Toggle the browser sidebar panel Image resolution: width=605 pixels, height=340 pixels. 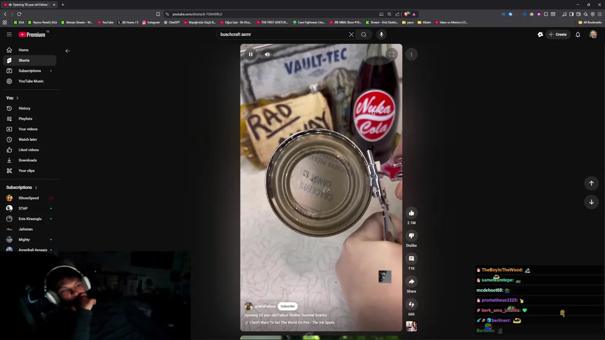(571, 14)
